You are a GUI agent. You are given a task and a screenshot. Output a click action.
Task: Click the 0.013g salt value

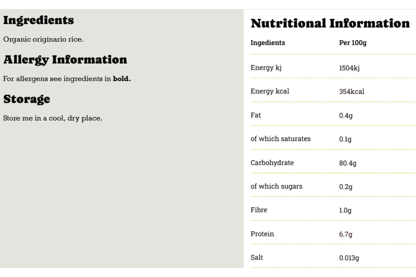349,258
